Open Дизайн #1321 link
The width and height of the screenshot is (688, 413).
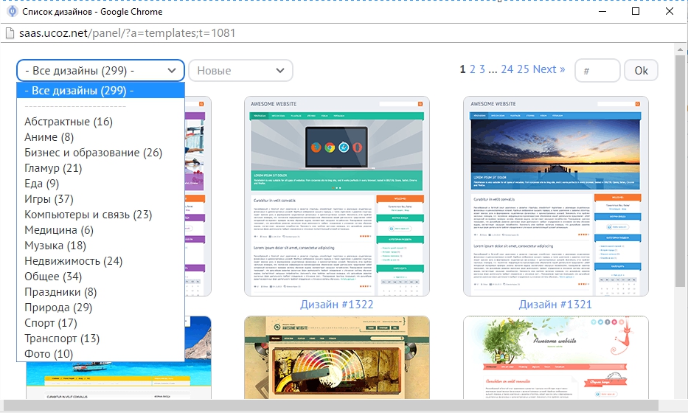pyautogui.click(x=555, y=305)
